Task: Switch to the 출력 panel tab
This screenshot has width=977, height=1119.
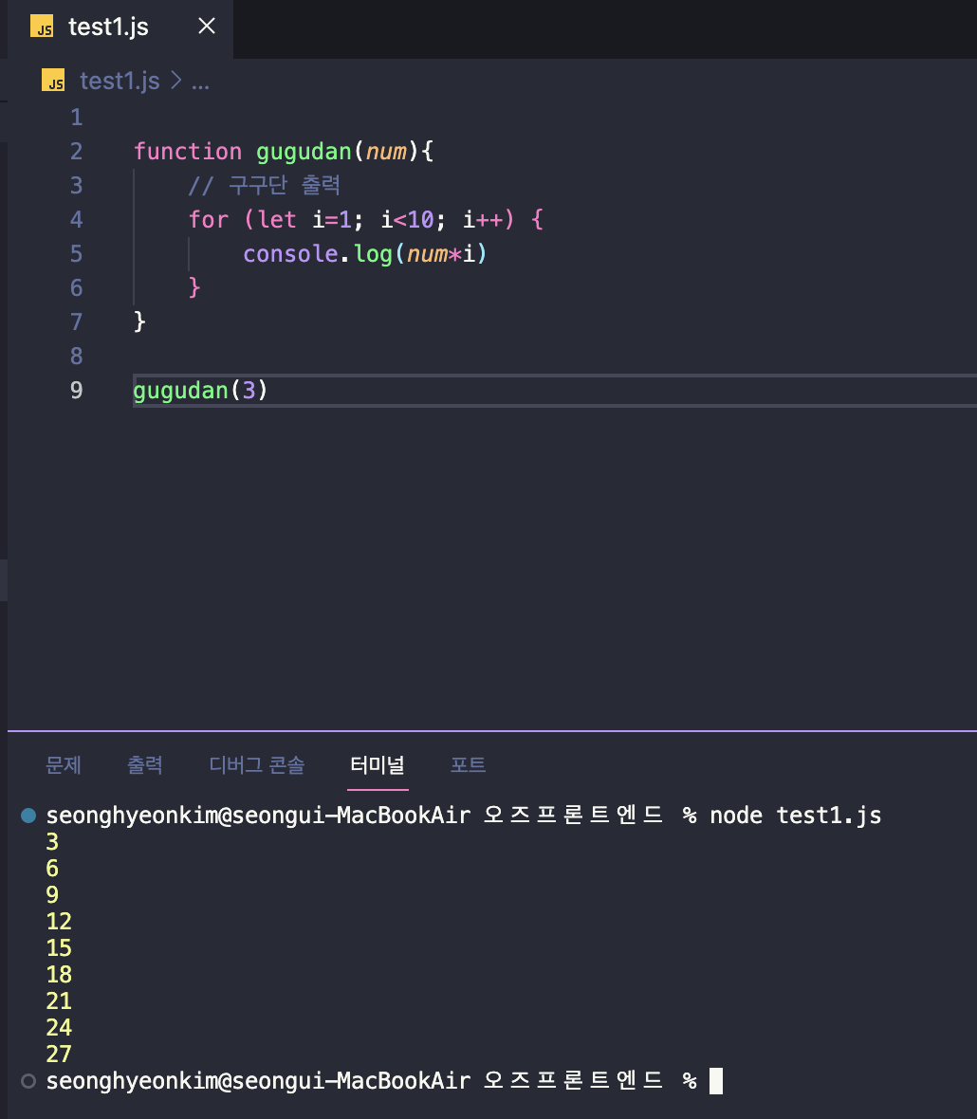Action: click(x=145, y=765)
